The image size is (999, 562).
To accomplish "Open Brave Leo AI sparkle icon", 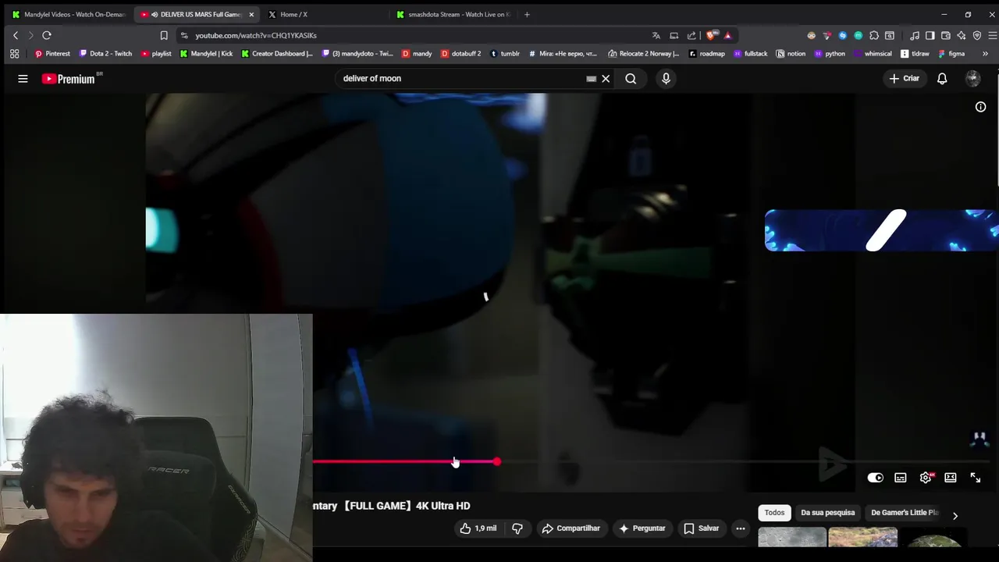I will click(962, 35).
